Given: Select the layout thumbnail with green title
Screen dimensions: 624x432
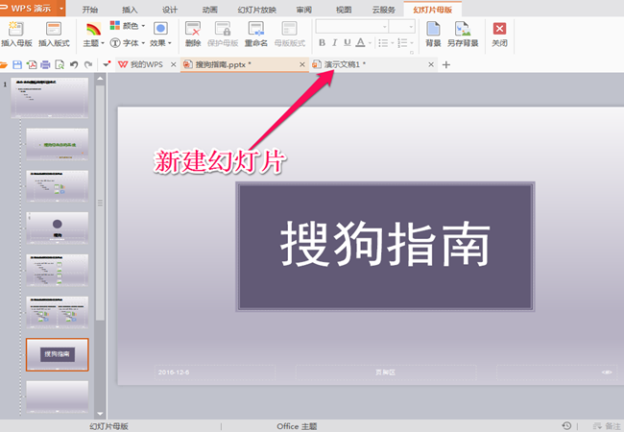Looking at the screenshot, I should pyautogui.click(x=58, y=144).
